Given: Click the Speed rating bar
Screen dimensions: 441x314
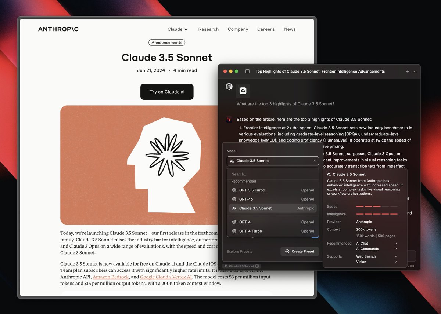Looking at the screenshot, I should point(377,207).
